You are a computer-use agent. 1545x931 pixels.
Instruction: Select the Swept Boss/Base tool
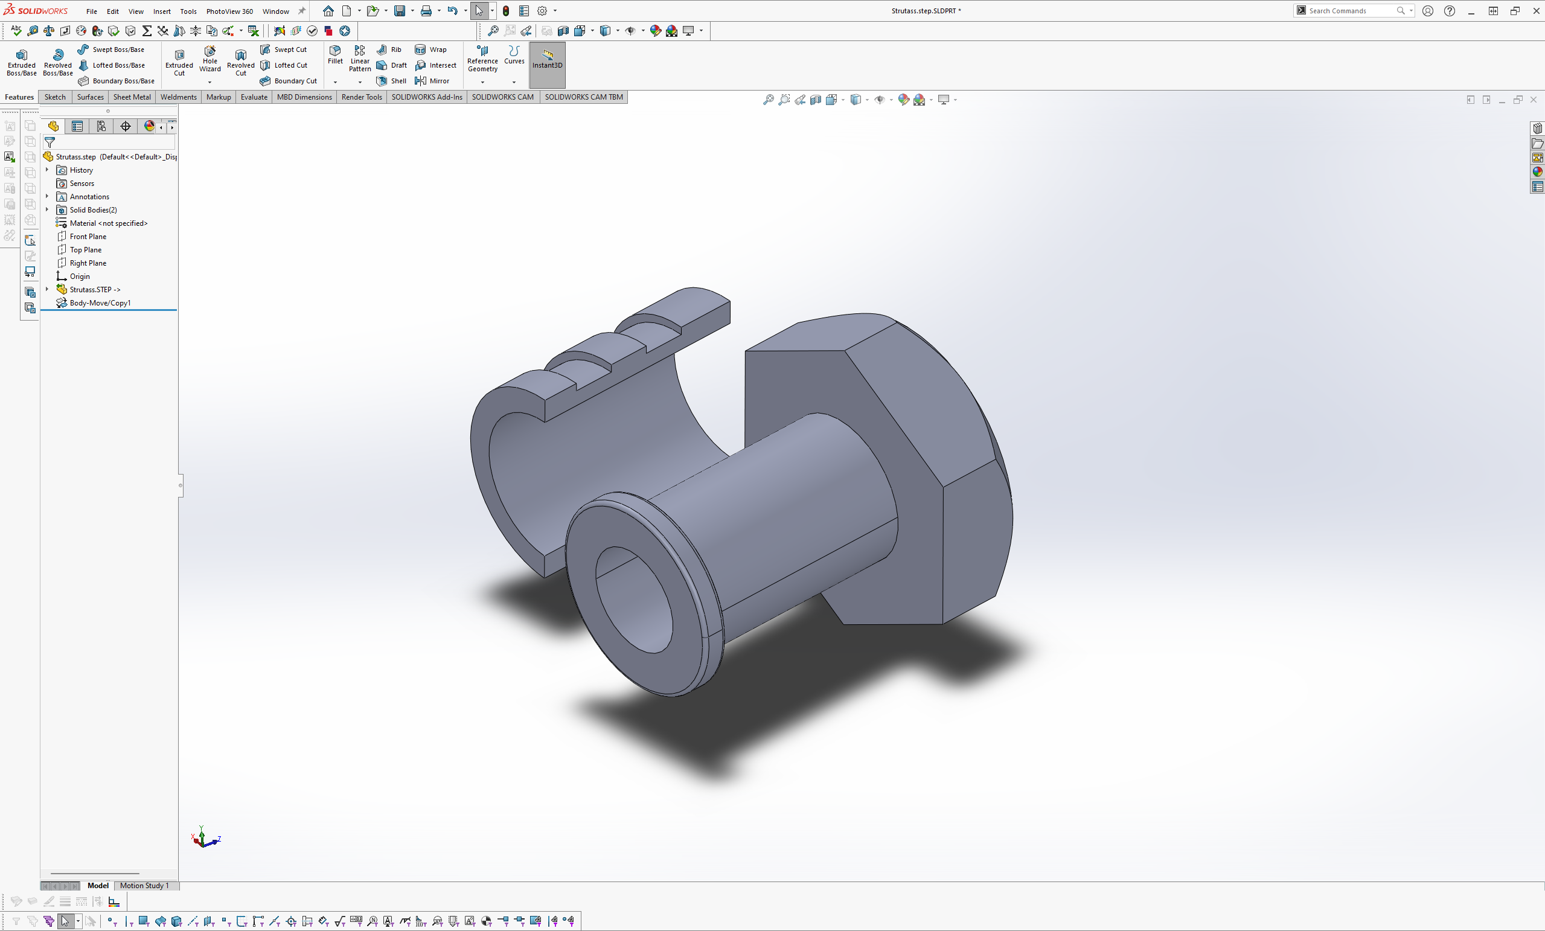pos(111,50)
